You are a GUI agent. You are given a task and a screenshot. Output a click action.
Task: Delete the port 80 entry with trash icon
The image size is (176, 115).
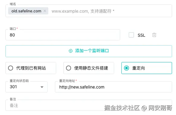click(154, 35)
